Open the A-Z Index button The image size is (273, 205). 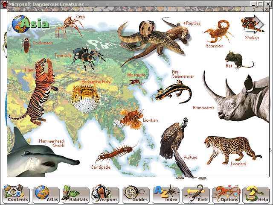(x=166, y=194)
